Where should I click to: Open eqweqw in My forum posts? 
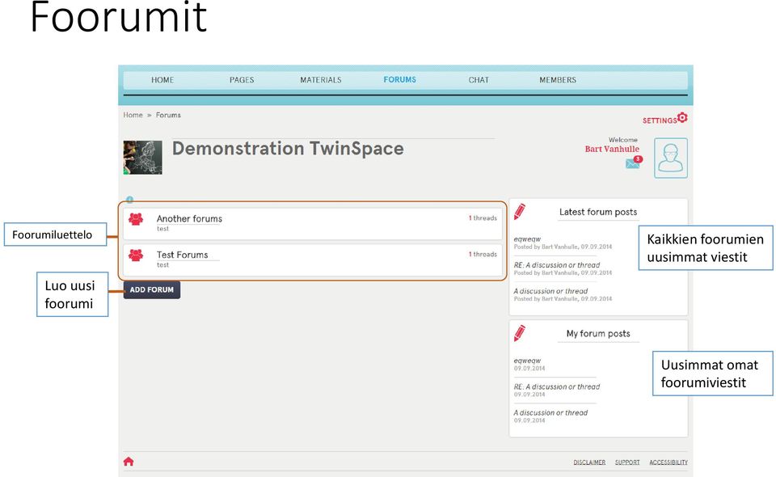click(x=527, y=361)
